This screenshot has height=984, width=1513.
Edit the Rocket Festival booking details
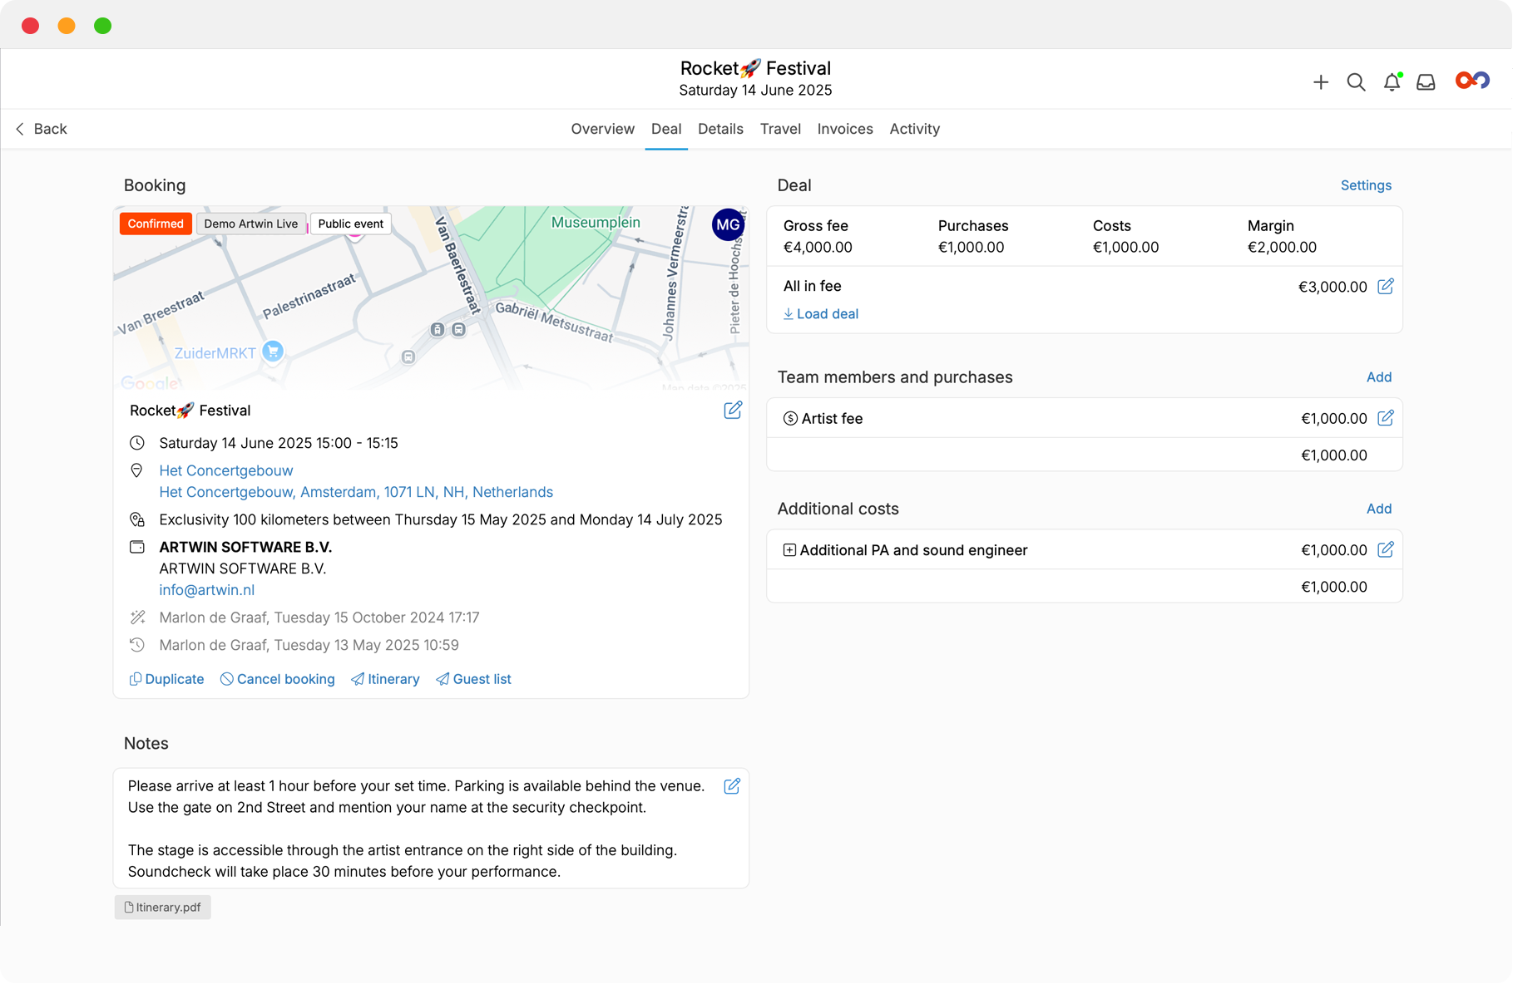[x=732, y=411]
